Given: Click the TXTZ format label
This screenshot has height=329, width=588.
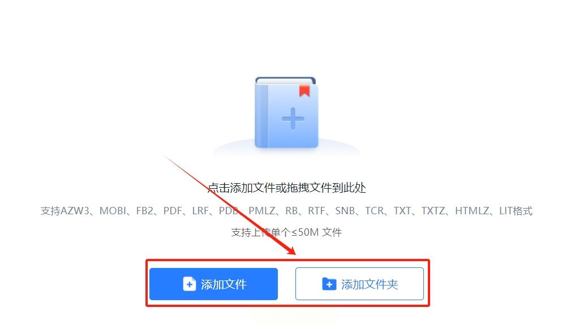Looking at the screenshot, I should 433,211.
